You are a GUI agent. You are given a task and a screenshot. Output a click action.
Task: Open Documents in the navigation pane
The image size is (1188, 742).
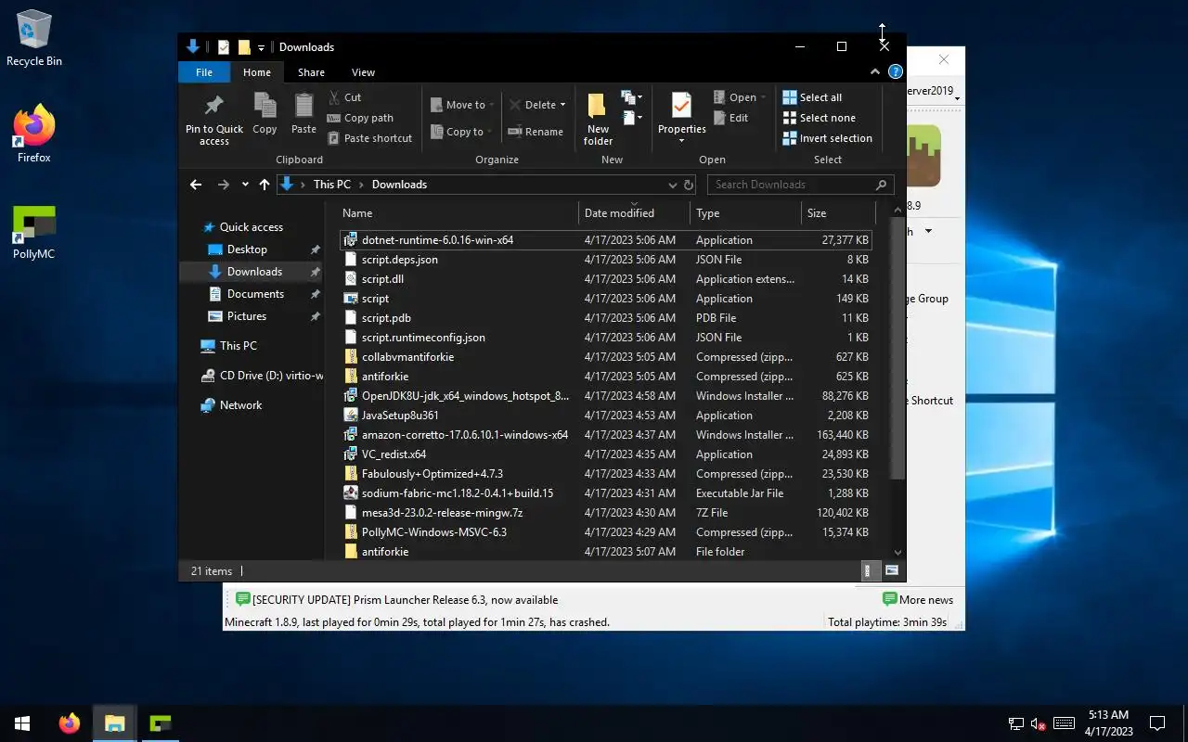point(255,294)
